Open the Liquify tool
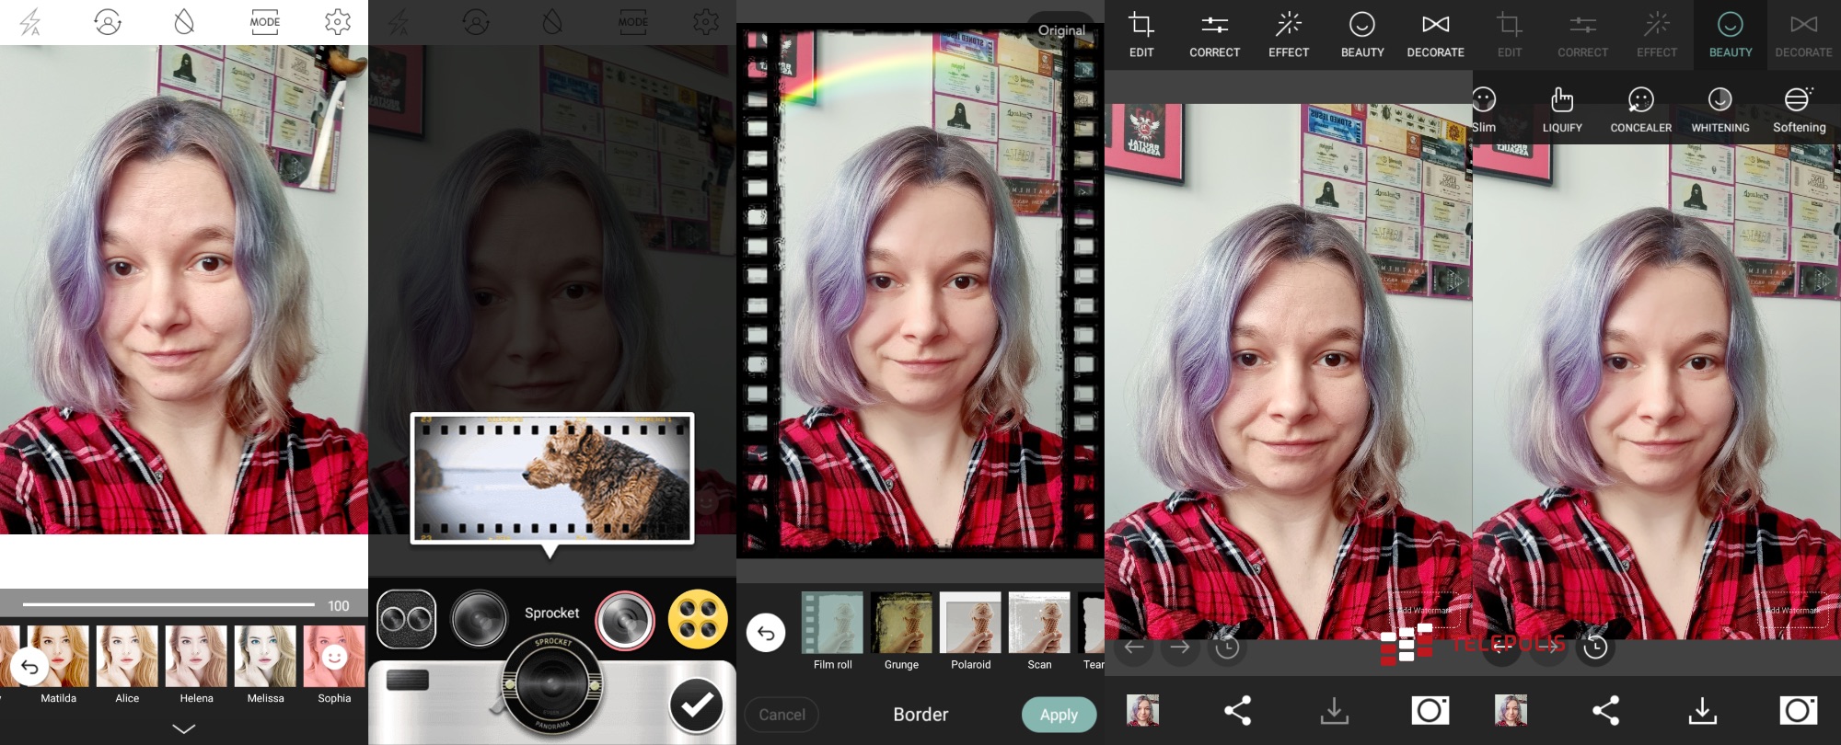This screenshot has width=1841, height=745. pos(1562,109)
